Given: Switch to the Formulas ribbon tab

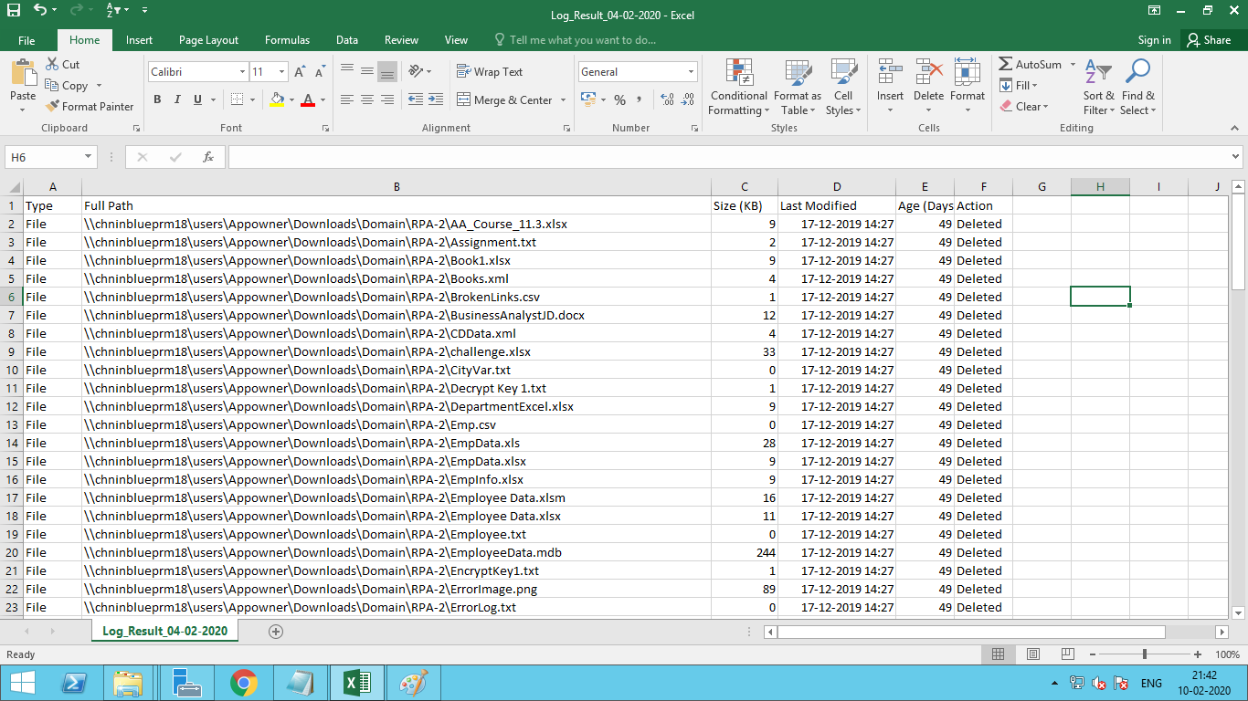Looking at the screenshot, I should (x=287, y=40).
